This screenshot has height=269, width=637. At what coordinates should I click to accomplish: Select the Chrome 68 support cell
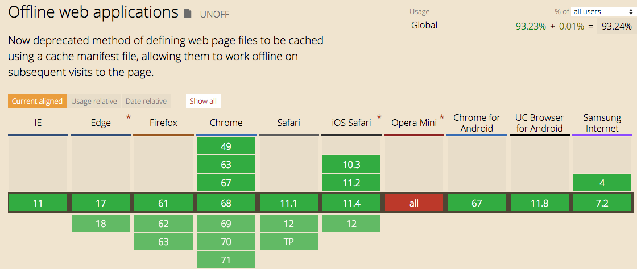[226, 203]
